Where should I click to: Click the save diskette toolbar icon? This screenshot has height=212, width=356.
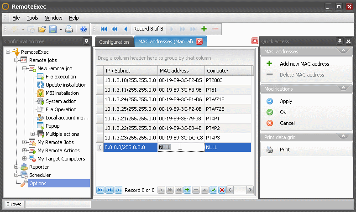[53, 29]
